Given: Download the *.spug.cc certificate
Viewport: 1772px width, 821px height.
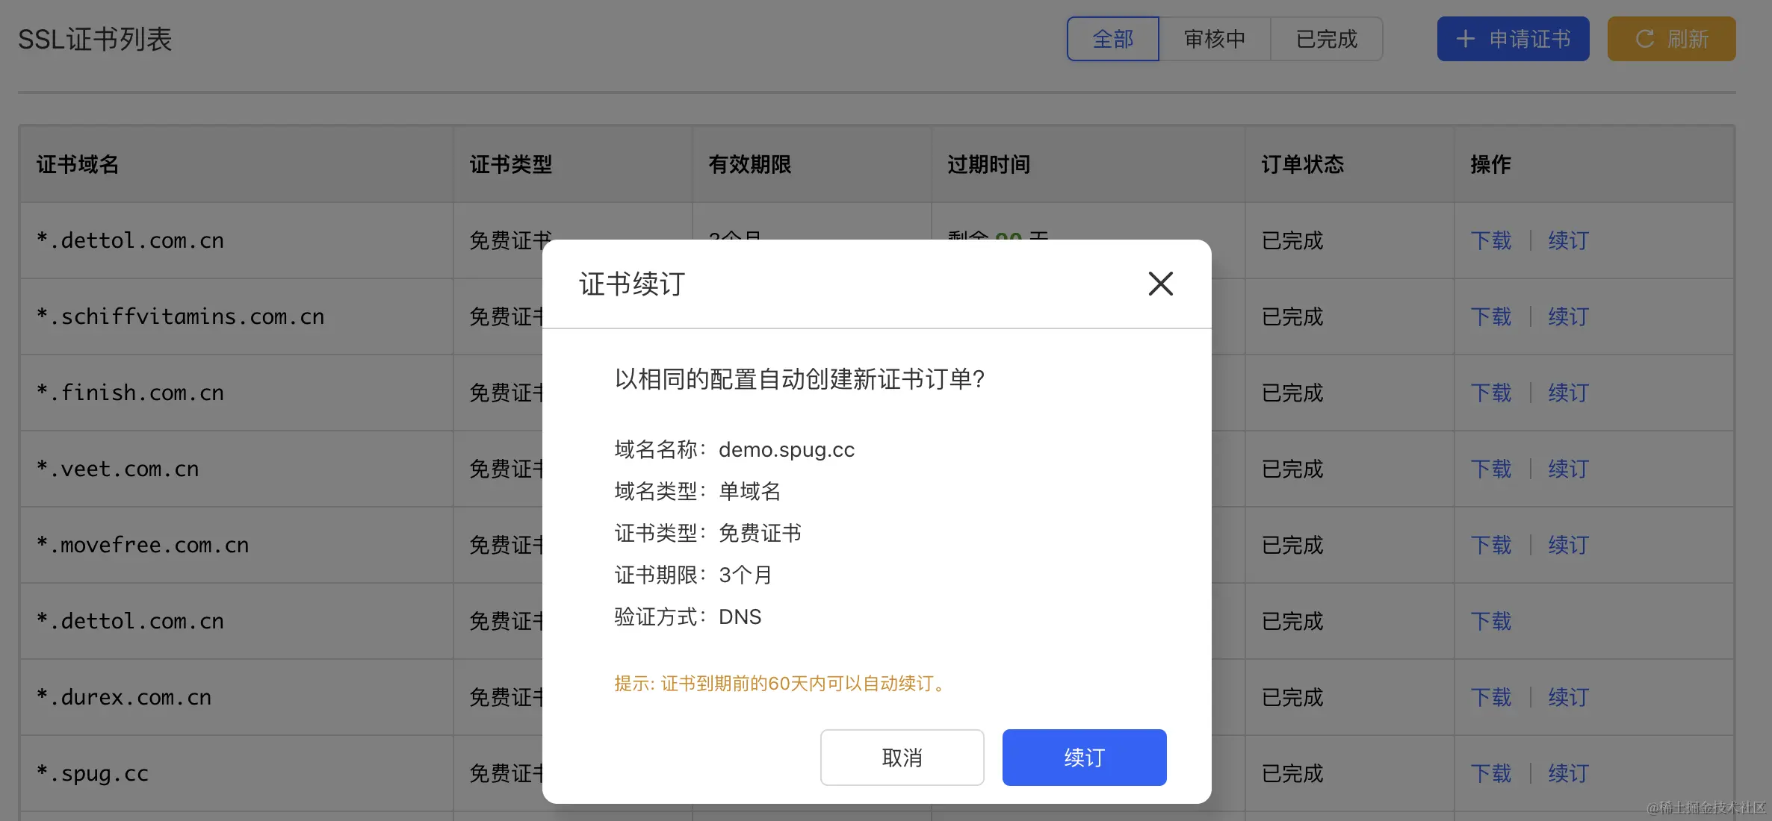Looking at the screenshot, I should (x=1490, y=773).
